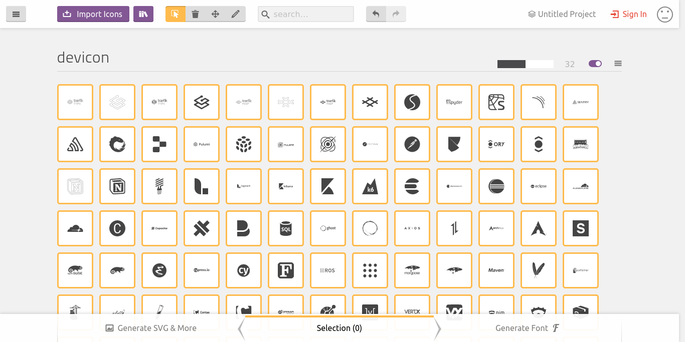This screenshot has width=685, height=342.
Task: Activate the Move tool
Action: click(216, 14)
